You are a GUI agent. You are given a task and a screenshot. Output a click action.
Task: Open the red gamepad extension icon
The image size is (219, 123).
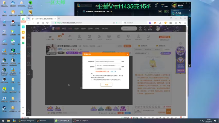(155, 23)
